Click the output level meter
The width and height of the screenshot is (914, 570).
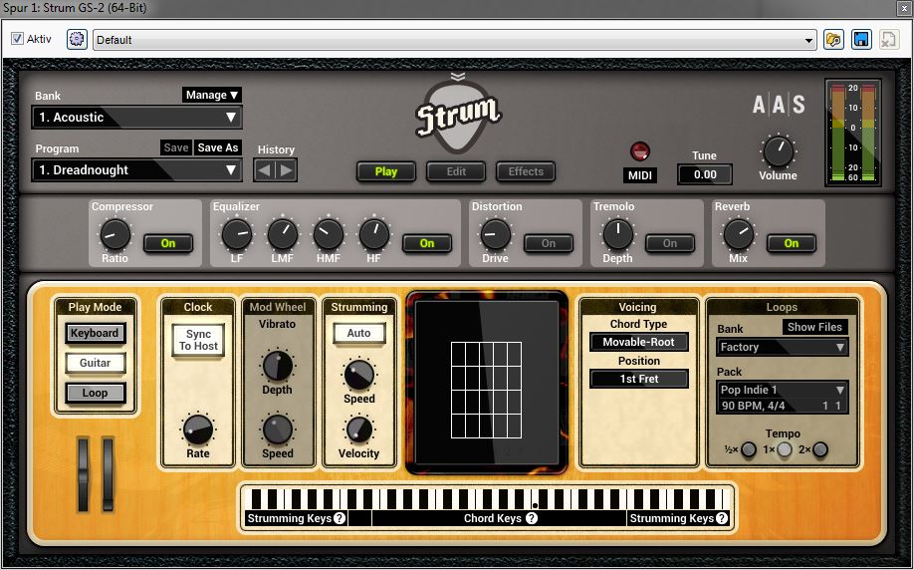pos(853,133)
